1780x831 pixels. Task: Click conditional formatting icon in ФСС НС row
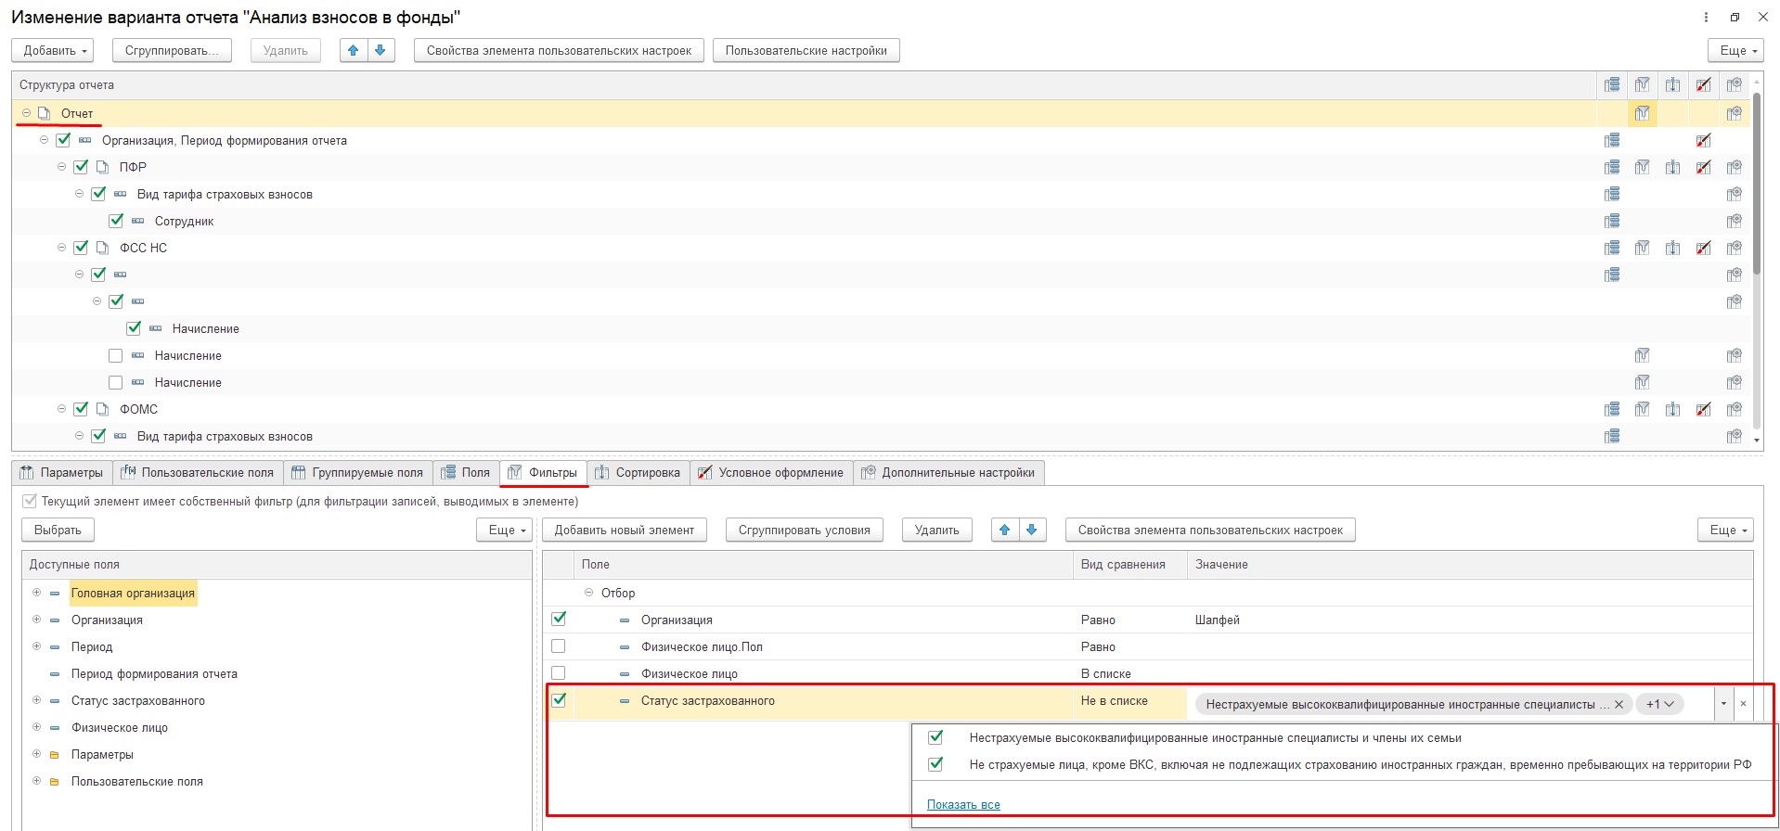point(1703,249)
